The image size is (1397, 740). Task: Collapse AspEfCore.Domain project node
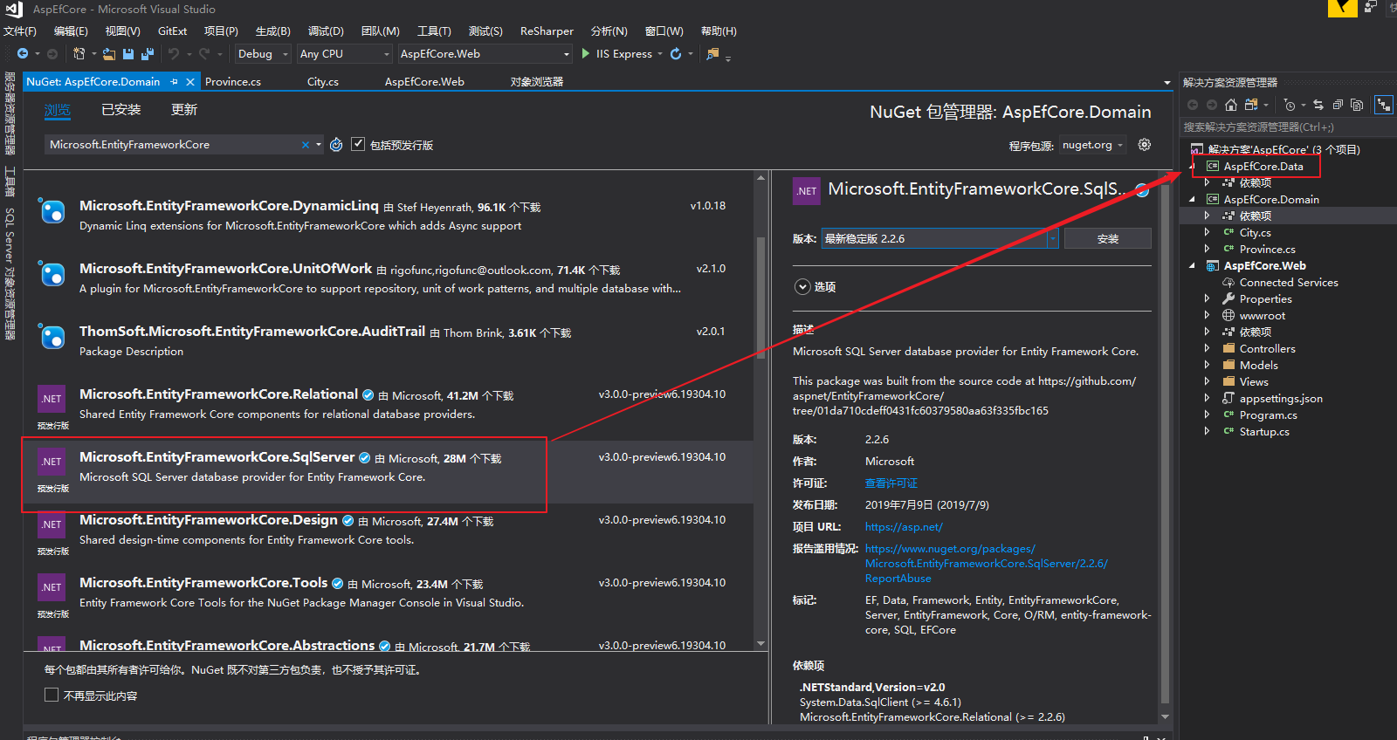1193,200
